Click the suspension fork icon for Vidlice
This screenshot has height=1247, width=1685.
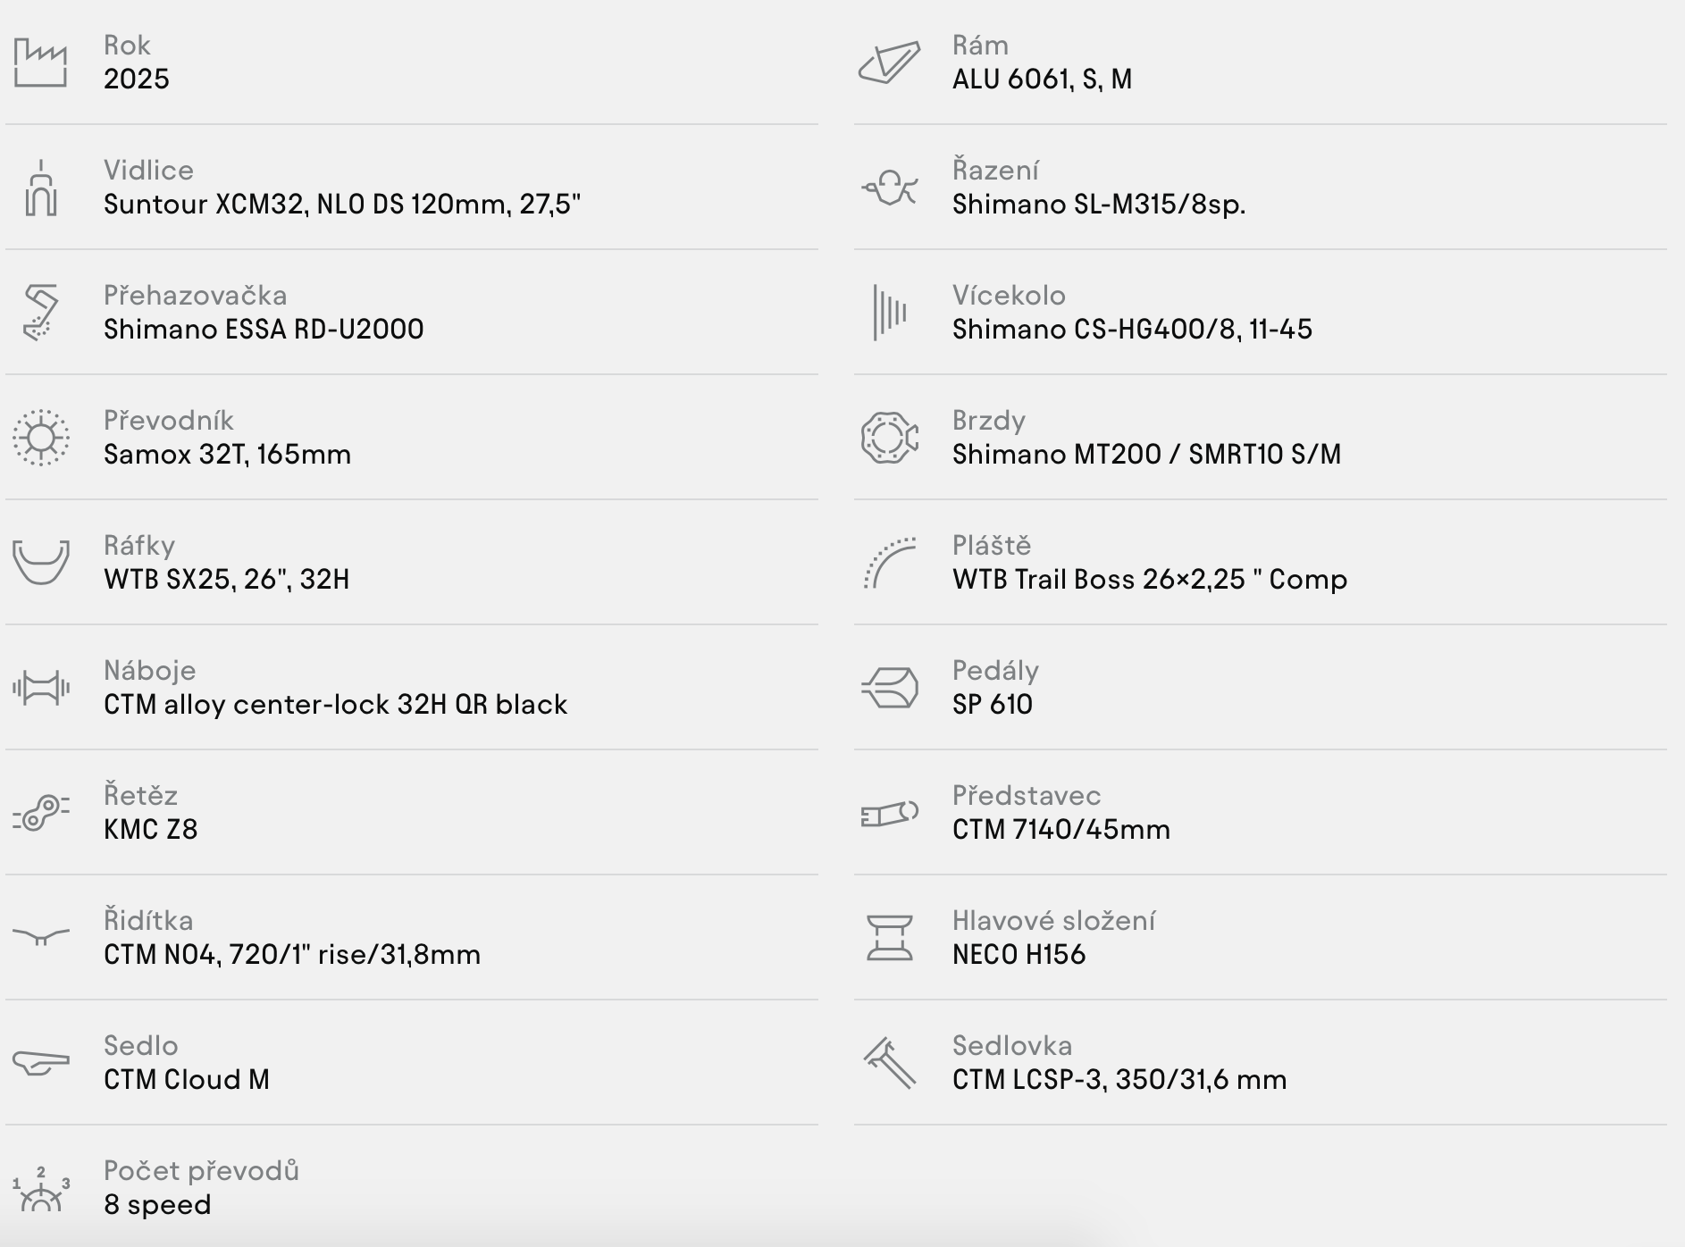pyautogui.click(x=40, y=188)
